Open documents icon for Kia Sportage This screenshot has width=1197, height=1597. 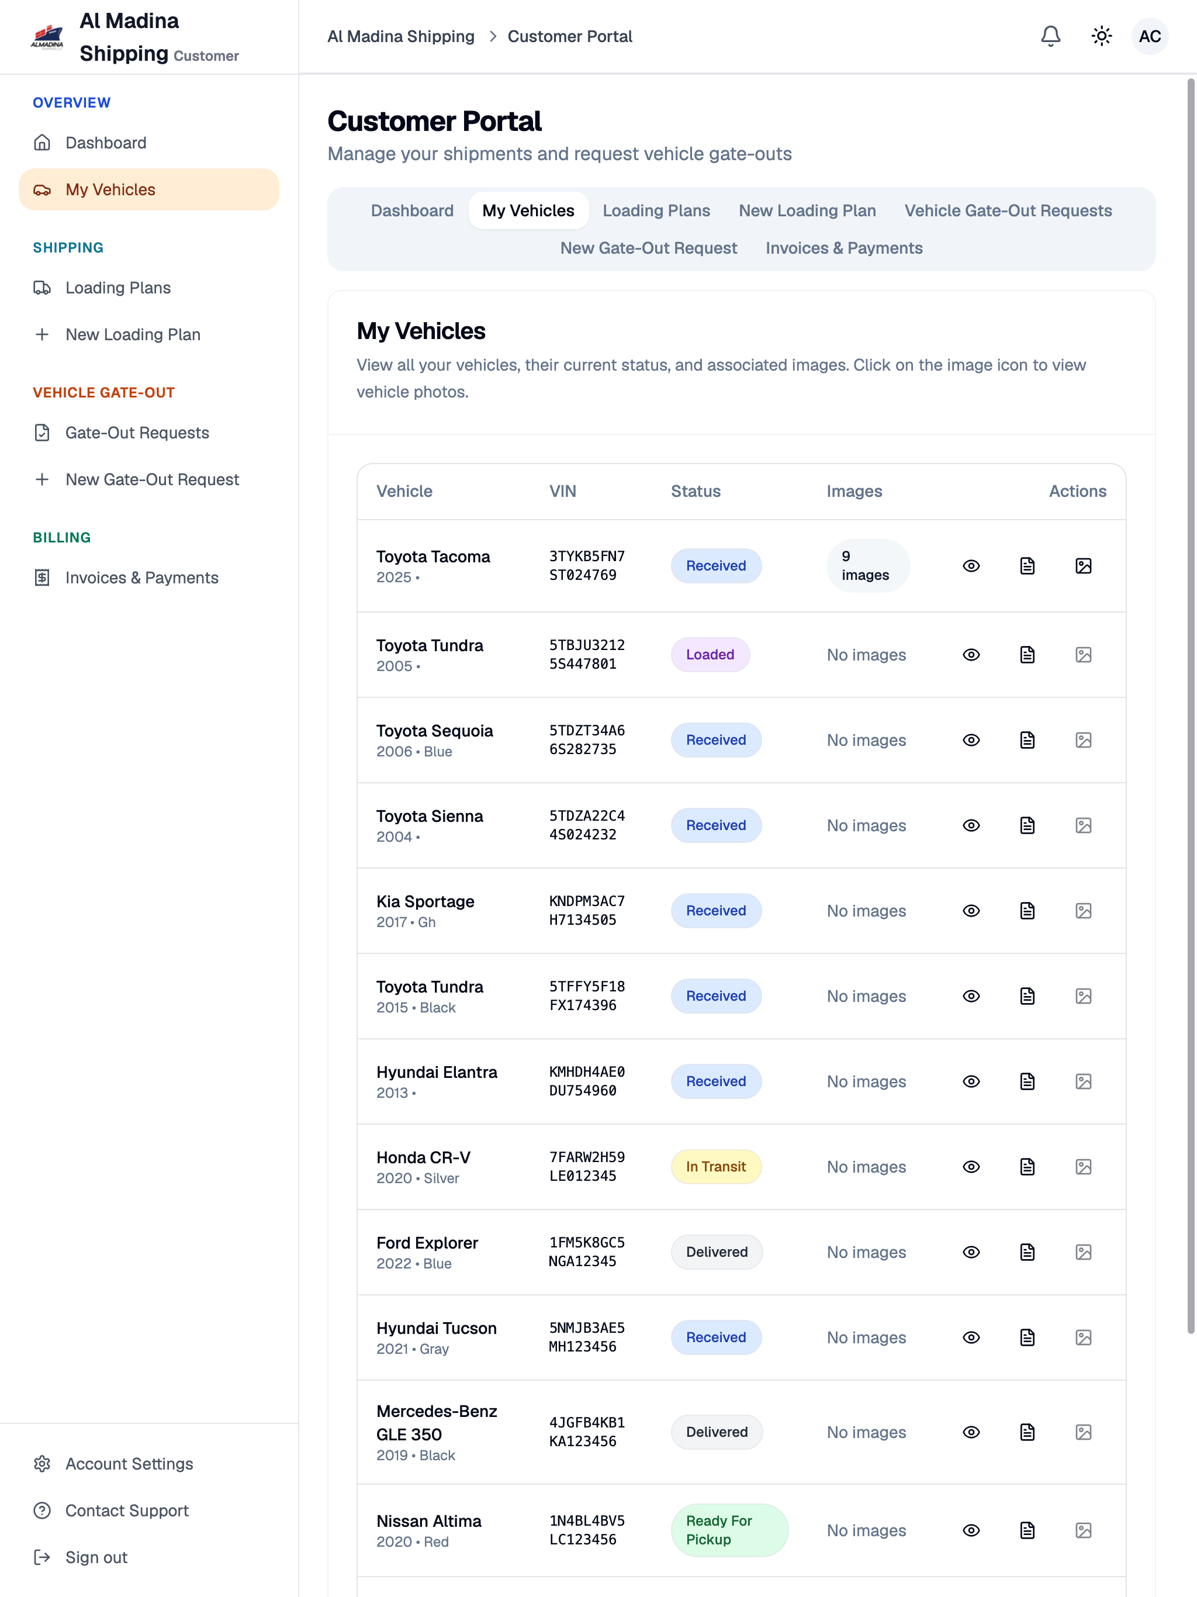click(1028, 910)
